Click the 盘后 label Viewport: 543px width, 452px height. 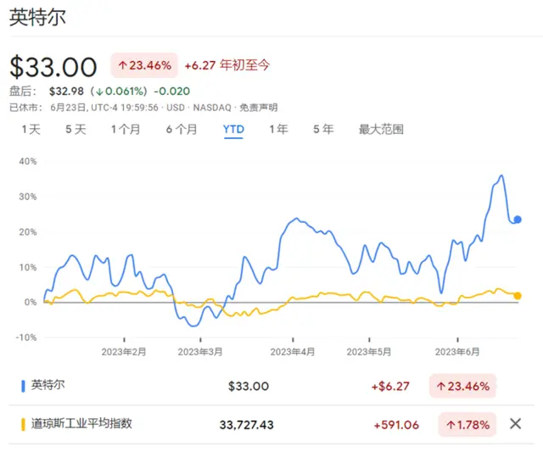(22, 92)
